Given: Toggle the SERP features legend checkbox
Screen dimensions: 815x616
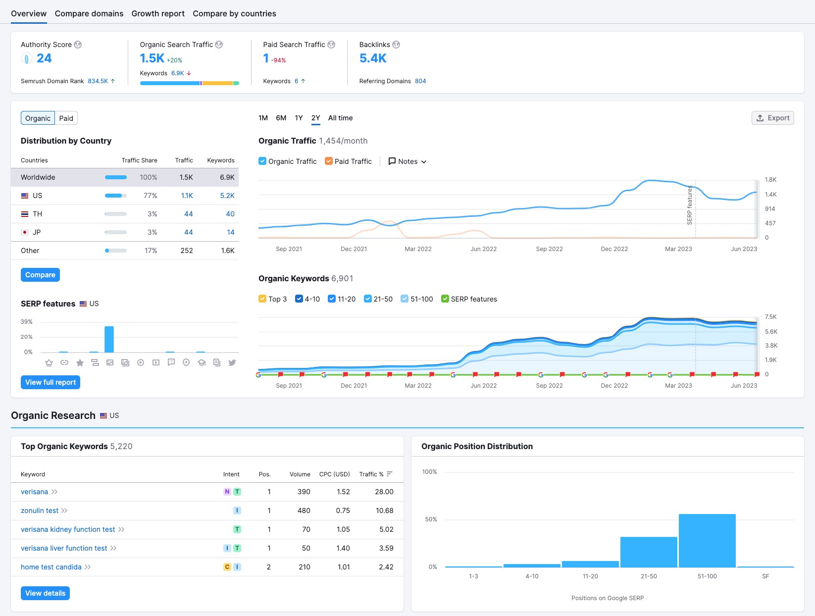Looking at the screenshot, I should tap(445, 299).
